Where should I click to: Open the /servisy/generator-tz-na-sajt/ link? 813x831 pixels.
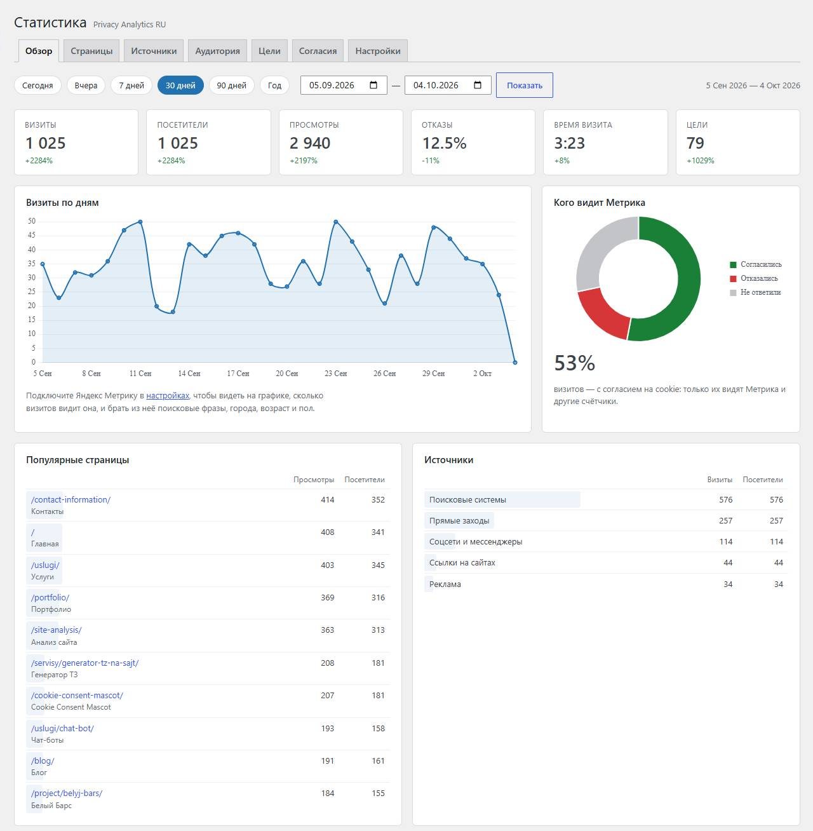[x=84, y=663]
